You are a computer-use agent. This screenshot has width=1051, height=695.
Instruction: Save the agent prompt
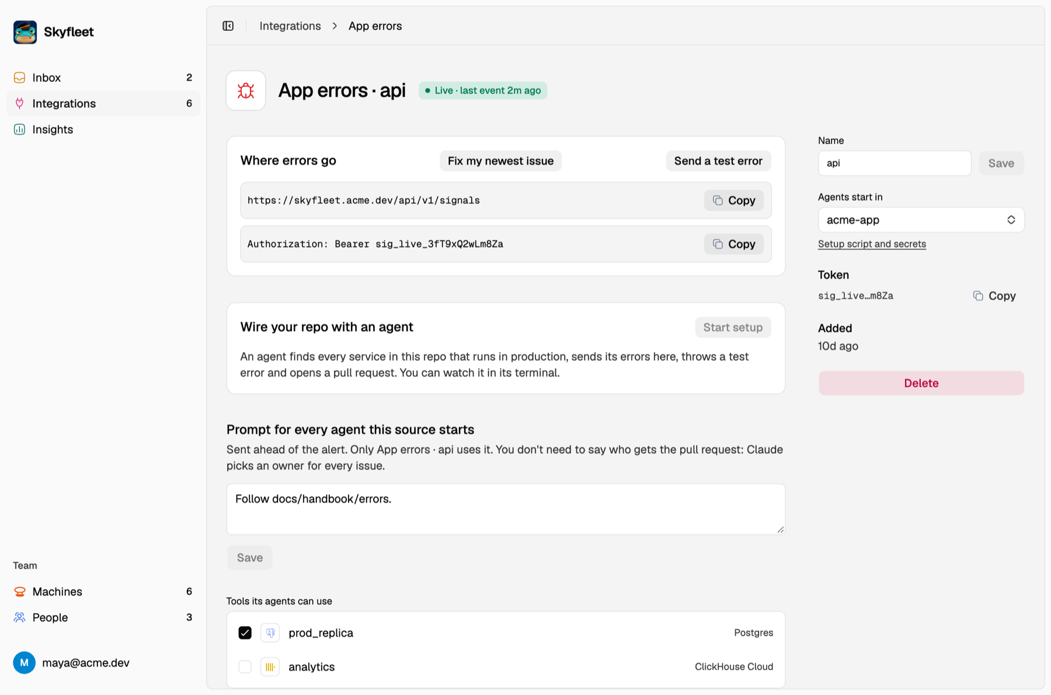pyautogui.click(x=250, y=558)
